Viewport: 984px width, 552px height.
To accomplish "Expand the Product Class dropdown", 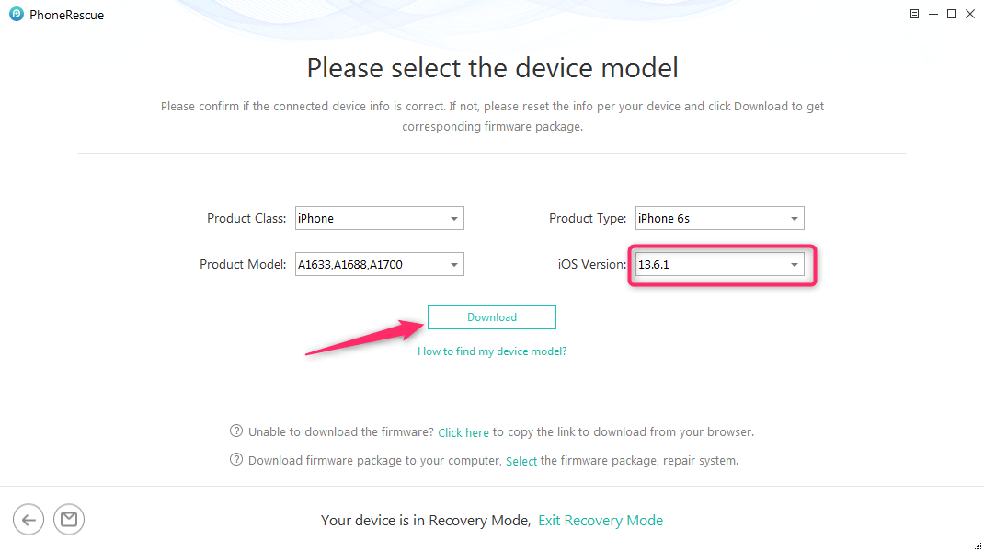I will (x=379, y=218).
